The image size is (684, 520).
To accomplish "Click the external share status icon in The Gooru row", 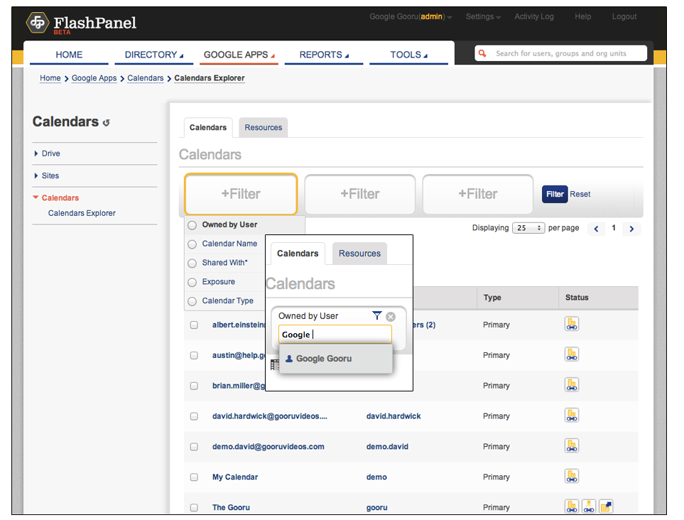I will click(606, 507).
